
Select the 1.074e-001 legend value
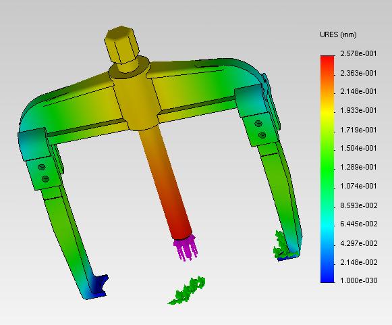coord(358,186)
